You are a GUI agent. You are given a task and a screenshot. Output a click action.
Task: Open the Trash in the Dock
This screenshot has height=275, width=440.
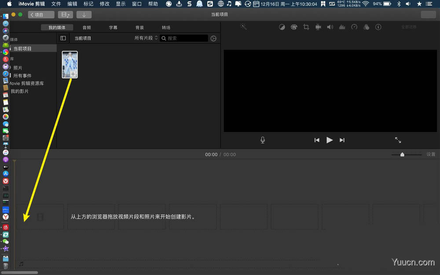6,266
